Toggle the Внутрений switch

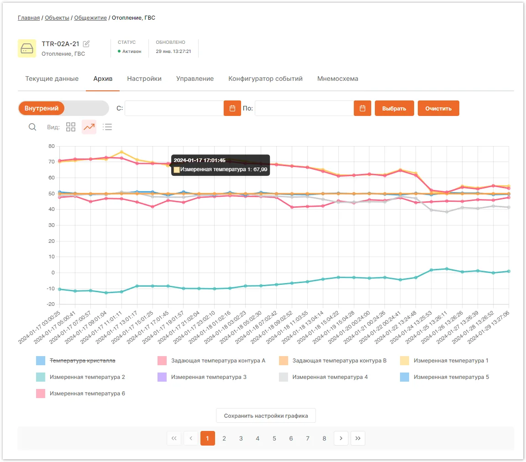pyautogui.click(x=63, y=108)
